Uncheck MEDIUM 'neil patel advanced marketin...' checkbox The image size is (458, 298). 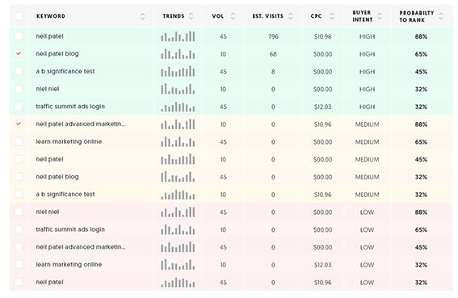(19, 124)
